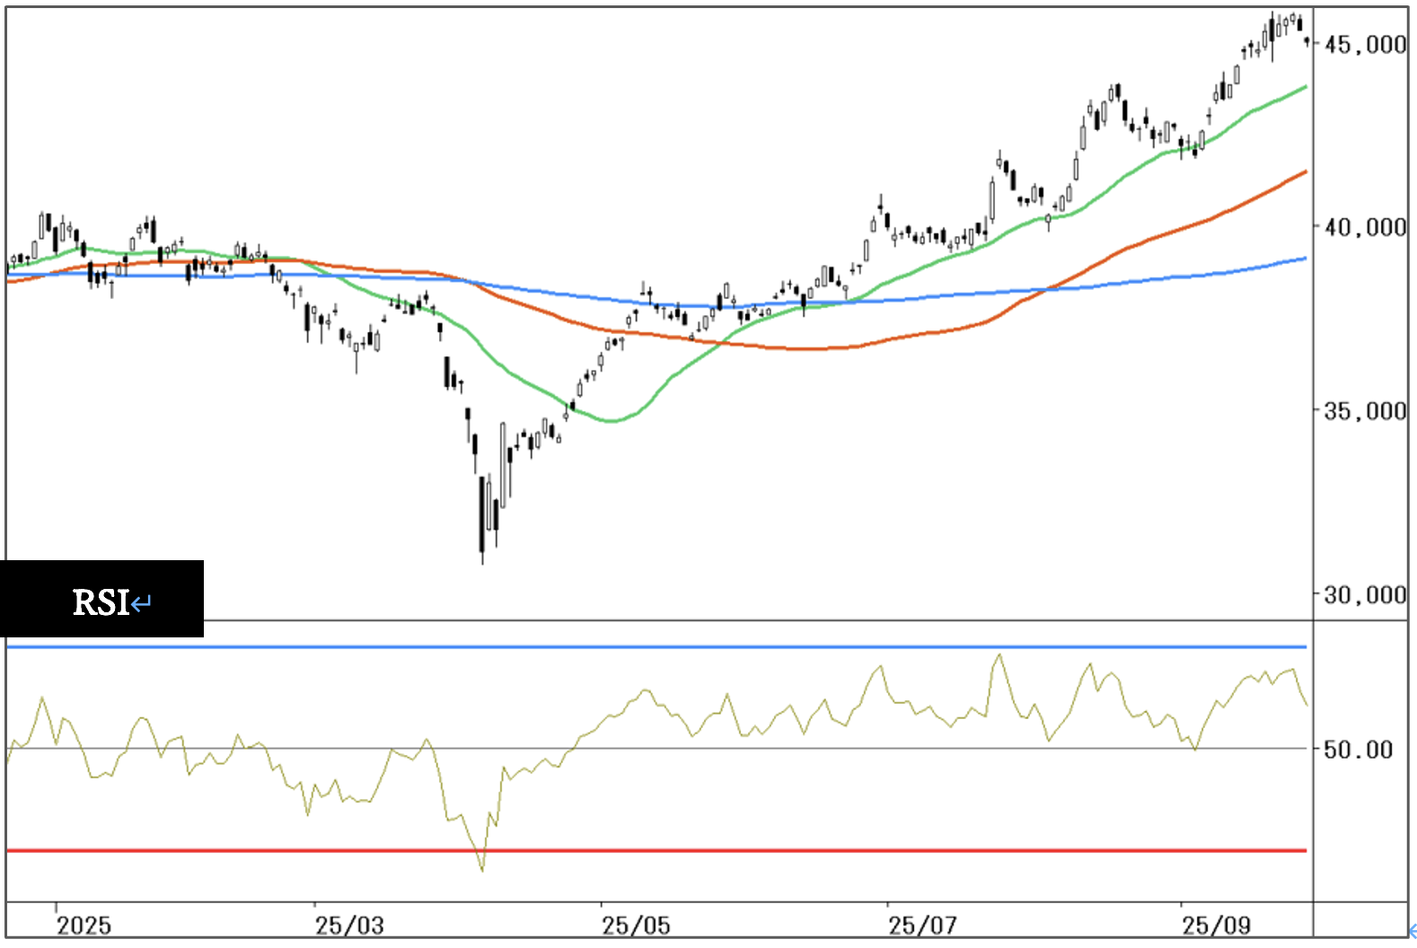Click the 30,000 price axis label

[x=1365, y=594]
